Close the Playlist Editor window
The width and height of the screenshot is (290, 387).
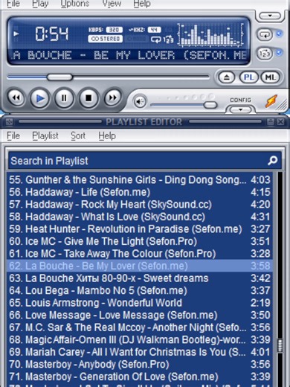(280, 122)
